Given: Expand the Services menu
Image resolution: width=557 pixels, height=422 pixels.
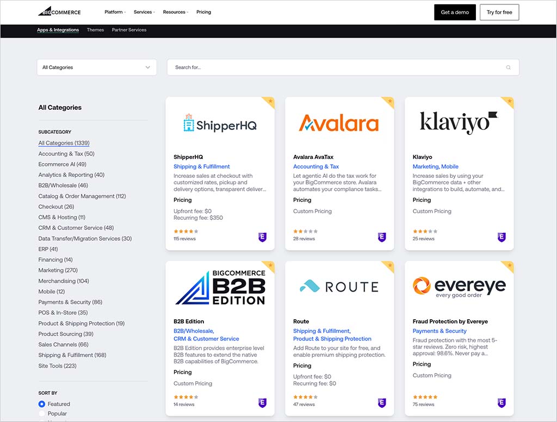Looking at the screenshot, I should tap(144, 12).
